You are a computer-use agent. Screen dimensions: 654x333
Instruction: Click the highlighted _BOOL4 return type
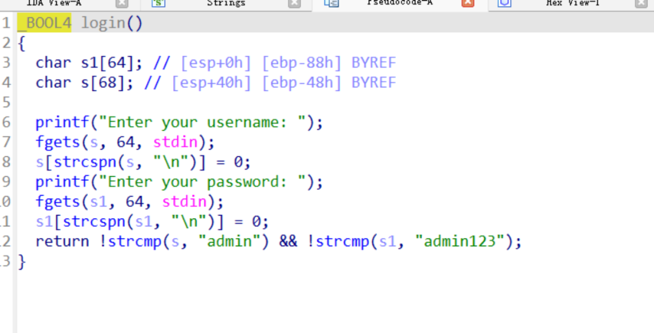pos(44,24)
